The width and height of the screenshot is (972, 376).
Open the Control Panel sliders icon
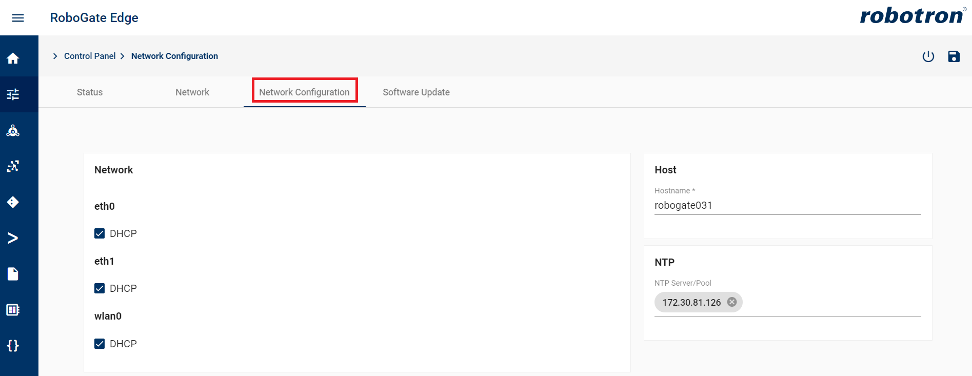pyautogui.click(x=13, y=94)
